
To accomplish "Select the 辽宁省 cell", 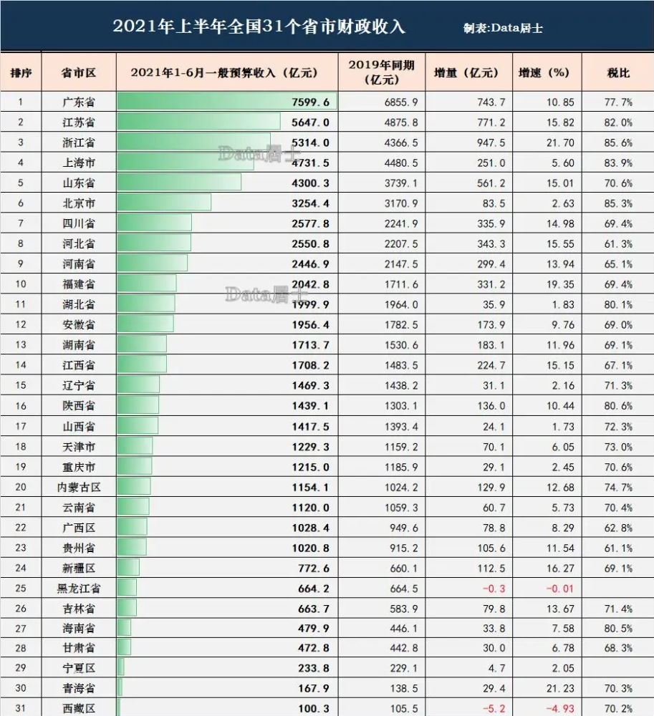I will click(79, 385).
